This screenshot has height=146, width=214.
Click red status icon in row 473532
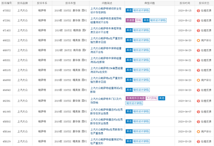(198, 11)
